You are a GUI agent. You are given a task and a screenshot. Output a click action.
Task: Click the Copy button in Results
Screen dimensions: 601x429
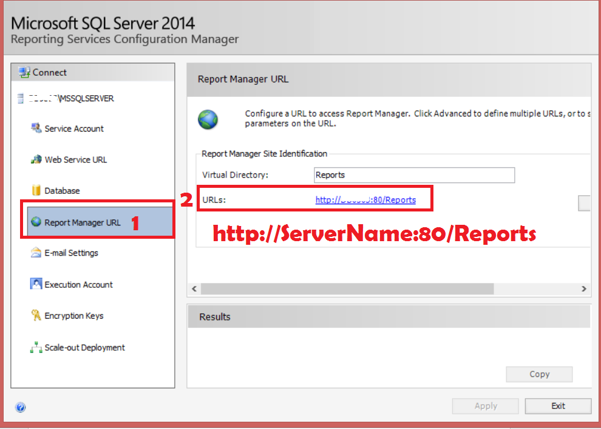tap(539, 374)
